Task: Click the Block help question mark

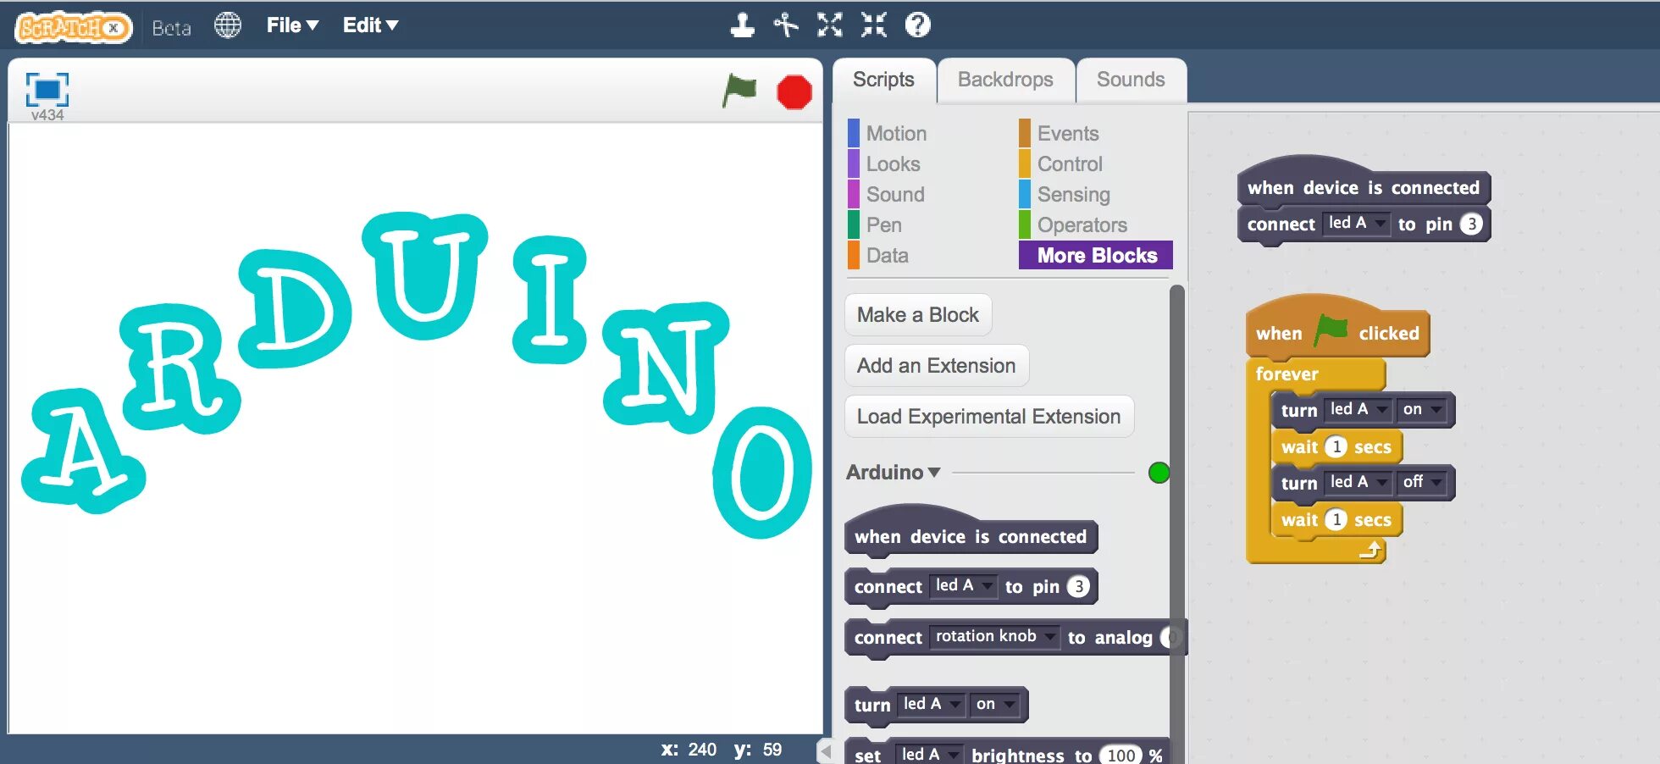Action: 917,25
